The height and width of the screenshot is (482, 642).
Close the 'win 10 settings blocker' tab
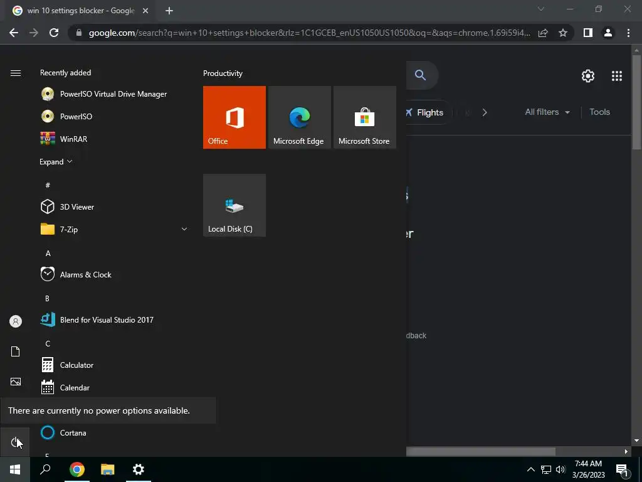[145, 11]
